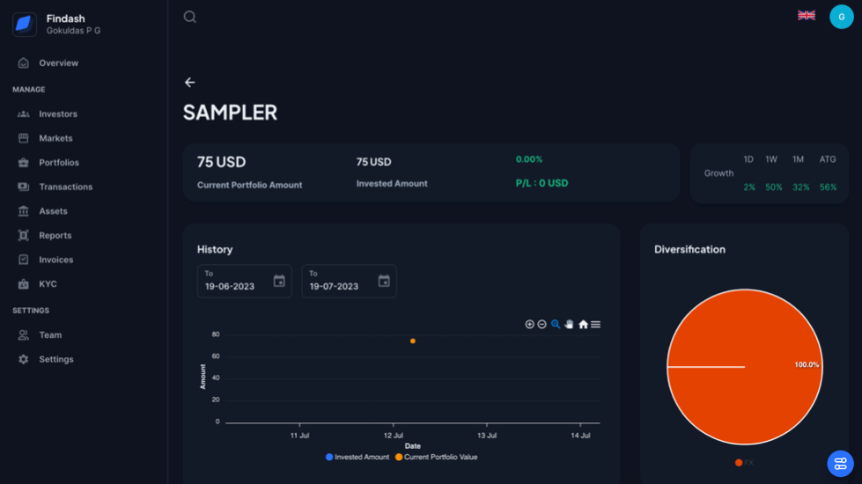The height and width of the screenshot is (484, 862).
Task: Navigate to Transactions in sidebar
Action: pyautogui.click(x=65, y=187)
